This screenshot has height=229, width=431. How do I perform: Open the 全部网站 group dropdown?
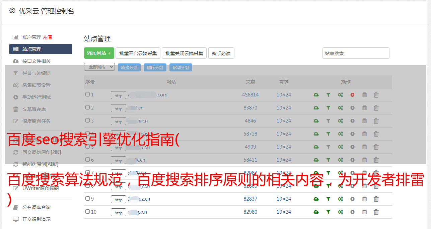coord(99,67)
